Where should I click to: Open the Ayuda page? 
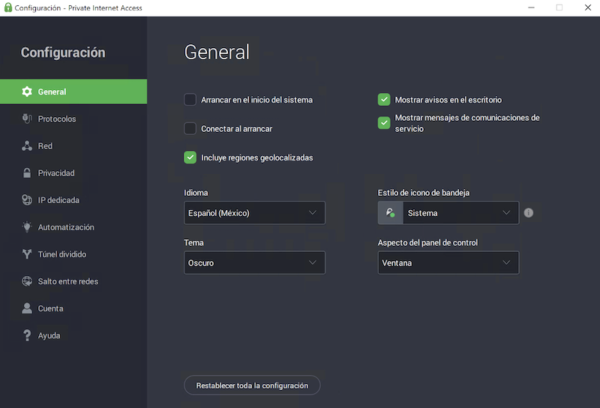click(73, 335)
